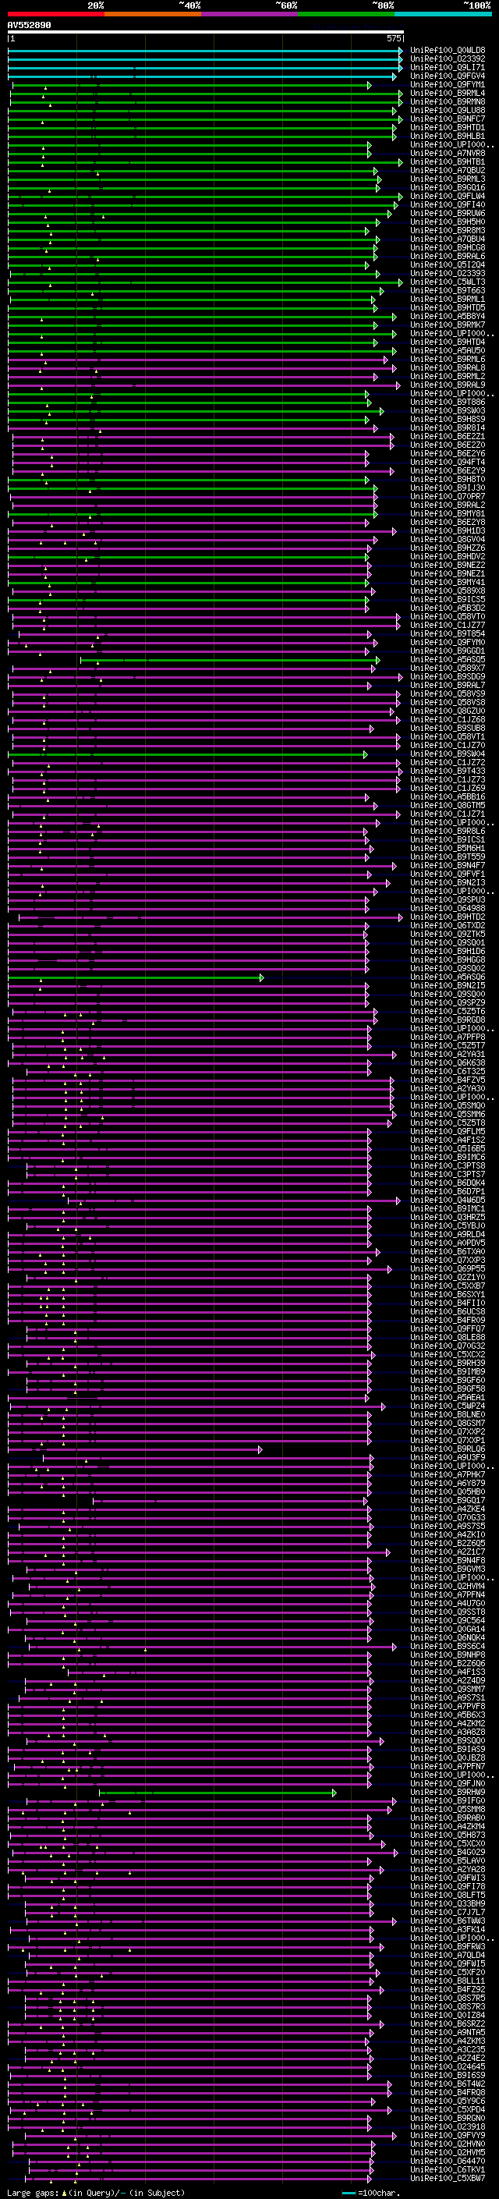Click the cyan alignment bar of Q0WLD8
Screen dimensions: 499x2199
pyautogui.click(x=206, y=51)
